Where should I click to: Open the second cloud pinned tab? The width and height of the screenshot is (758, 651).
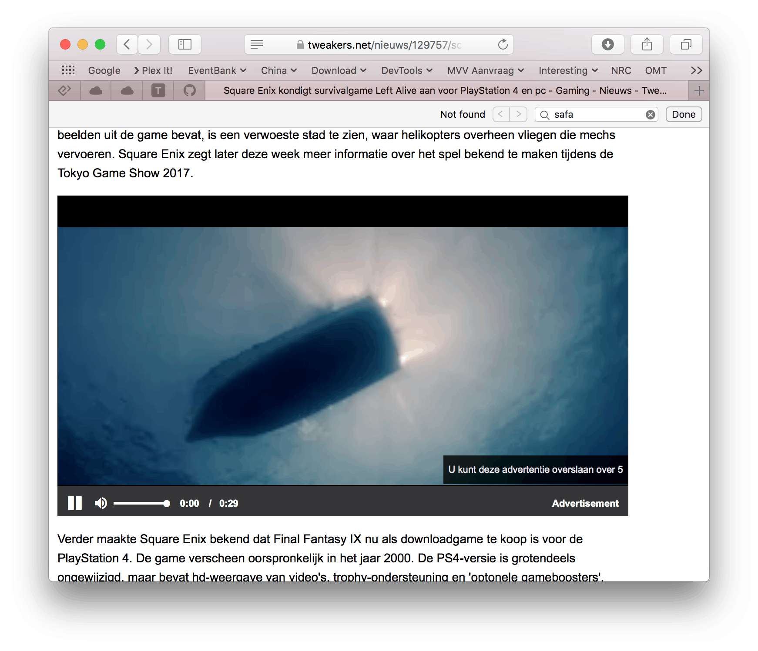(x=127, y=90)
